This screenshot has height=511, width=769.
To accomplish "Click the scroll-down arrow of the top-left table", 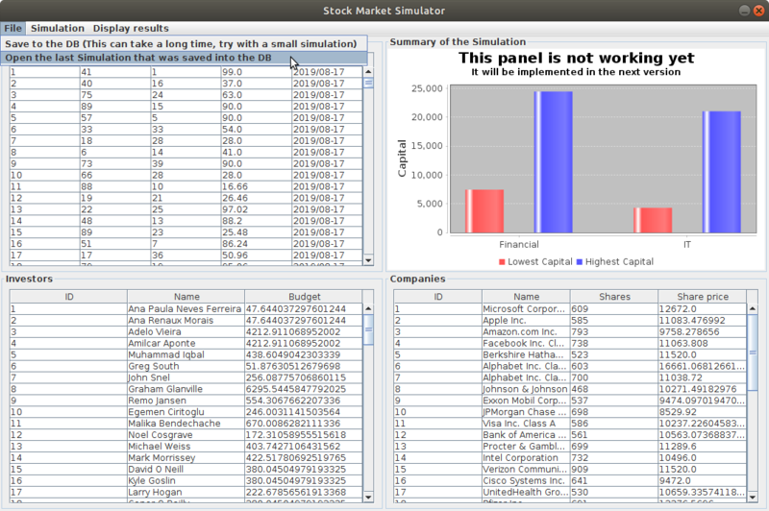I will click(x=368, y=258).
